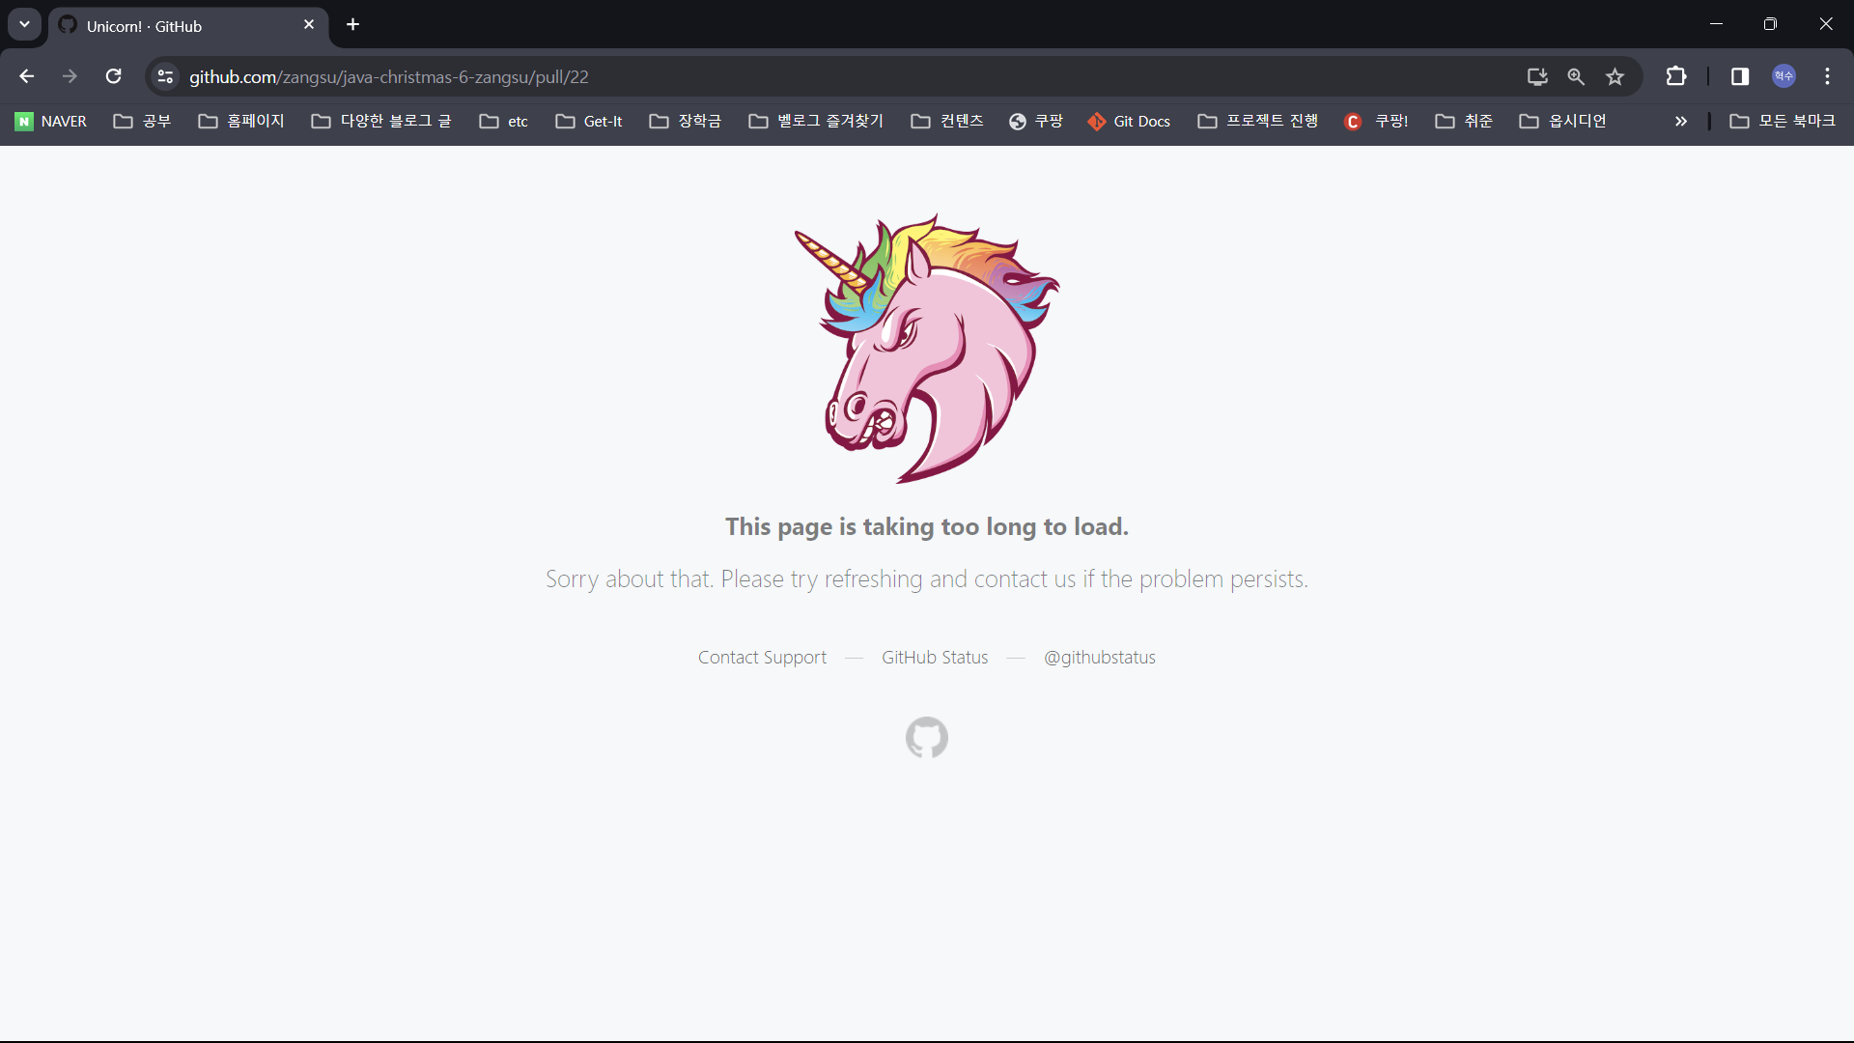This screenshot has width=1854, height=1043.
Task: Click the Contact Support link
Action: coord(762,658)
